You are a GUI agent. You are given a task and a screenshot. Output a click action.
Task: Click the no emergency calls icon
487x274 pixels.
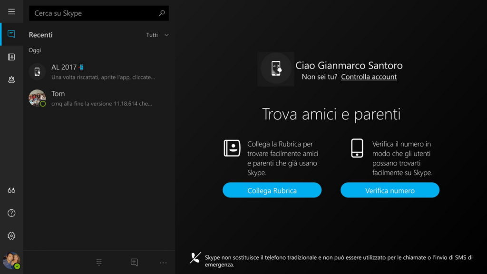(195, 258)
